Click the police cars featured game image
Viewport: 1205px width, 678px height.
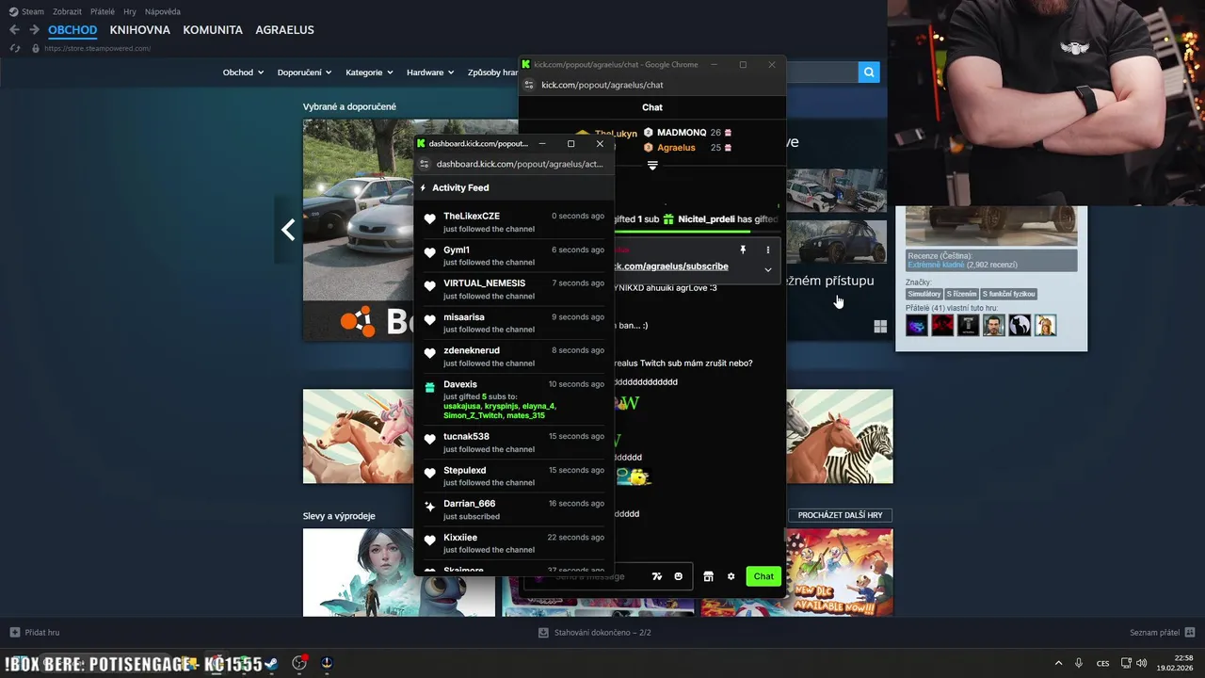360,211
